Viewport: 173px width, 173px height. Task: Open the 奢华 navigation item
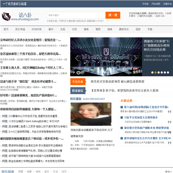(51, 29)
